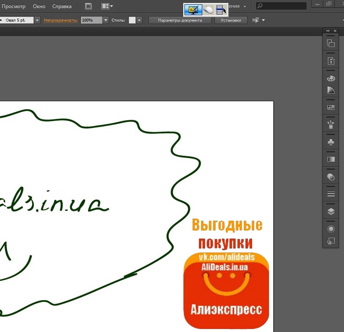Click the monitor capture icon on the floating toolbar

click(193, 10)
